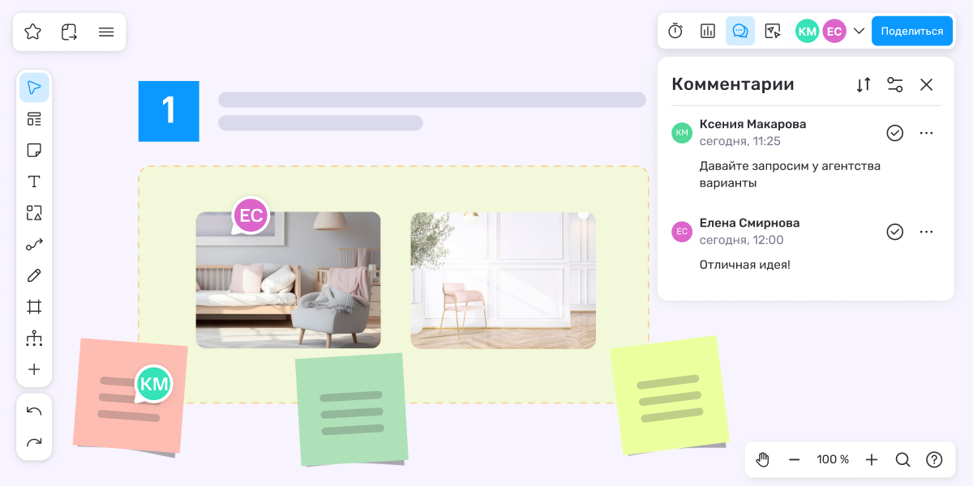973x486 pixels.
Task: Mark Елена Смирнова's comment as resolved
Action: [x=894, y=232]
